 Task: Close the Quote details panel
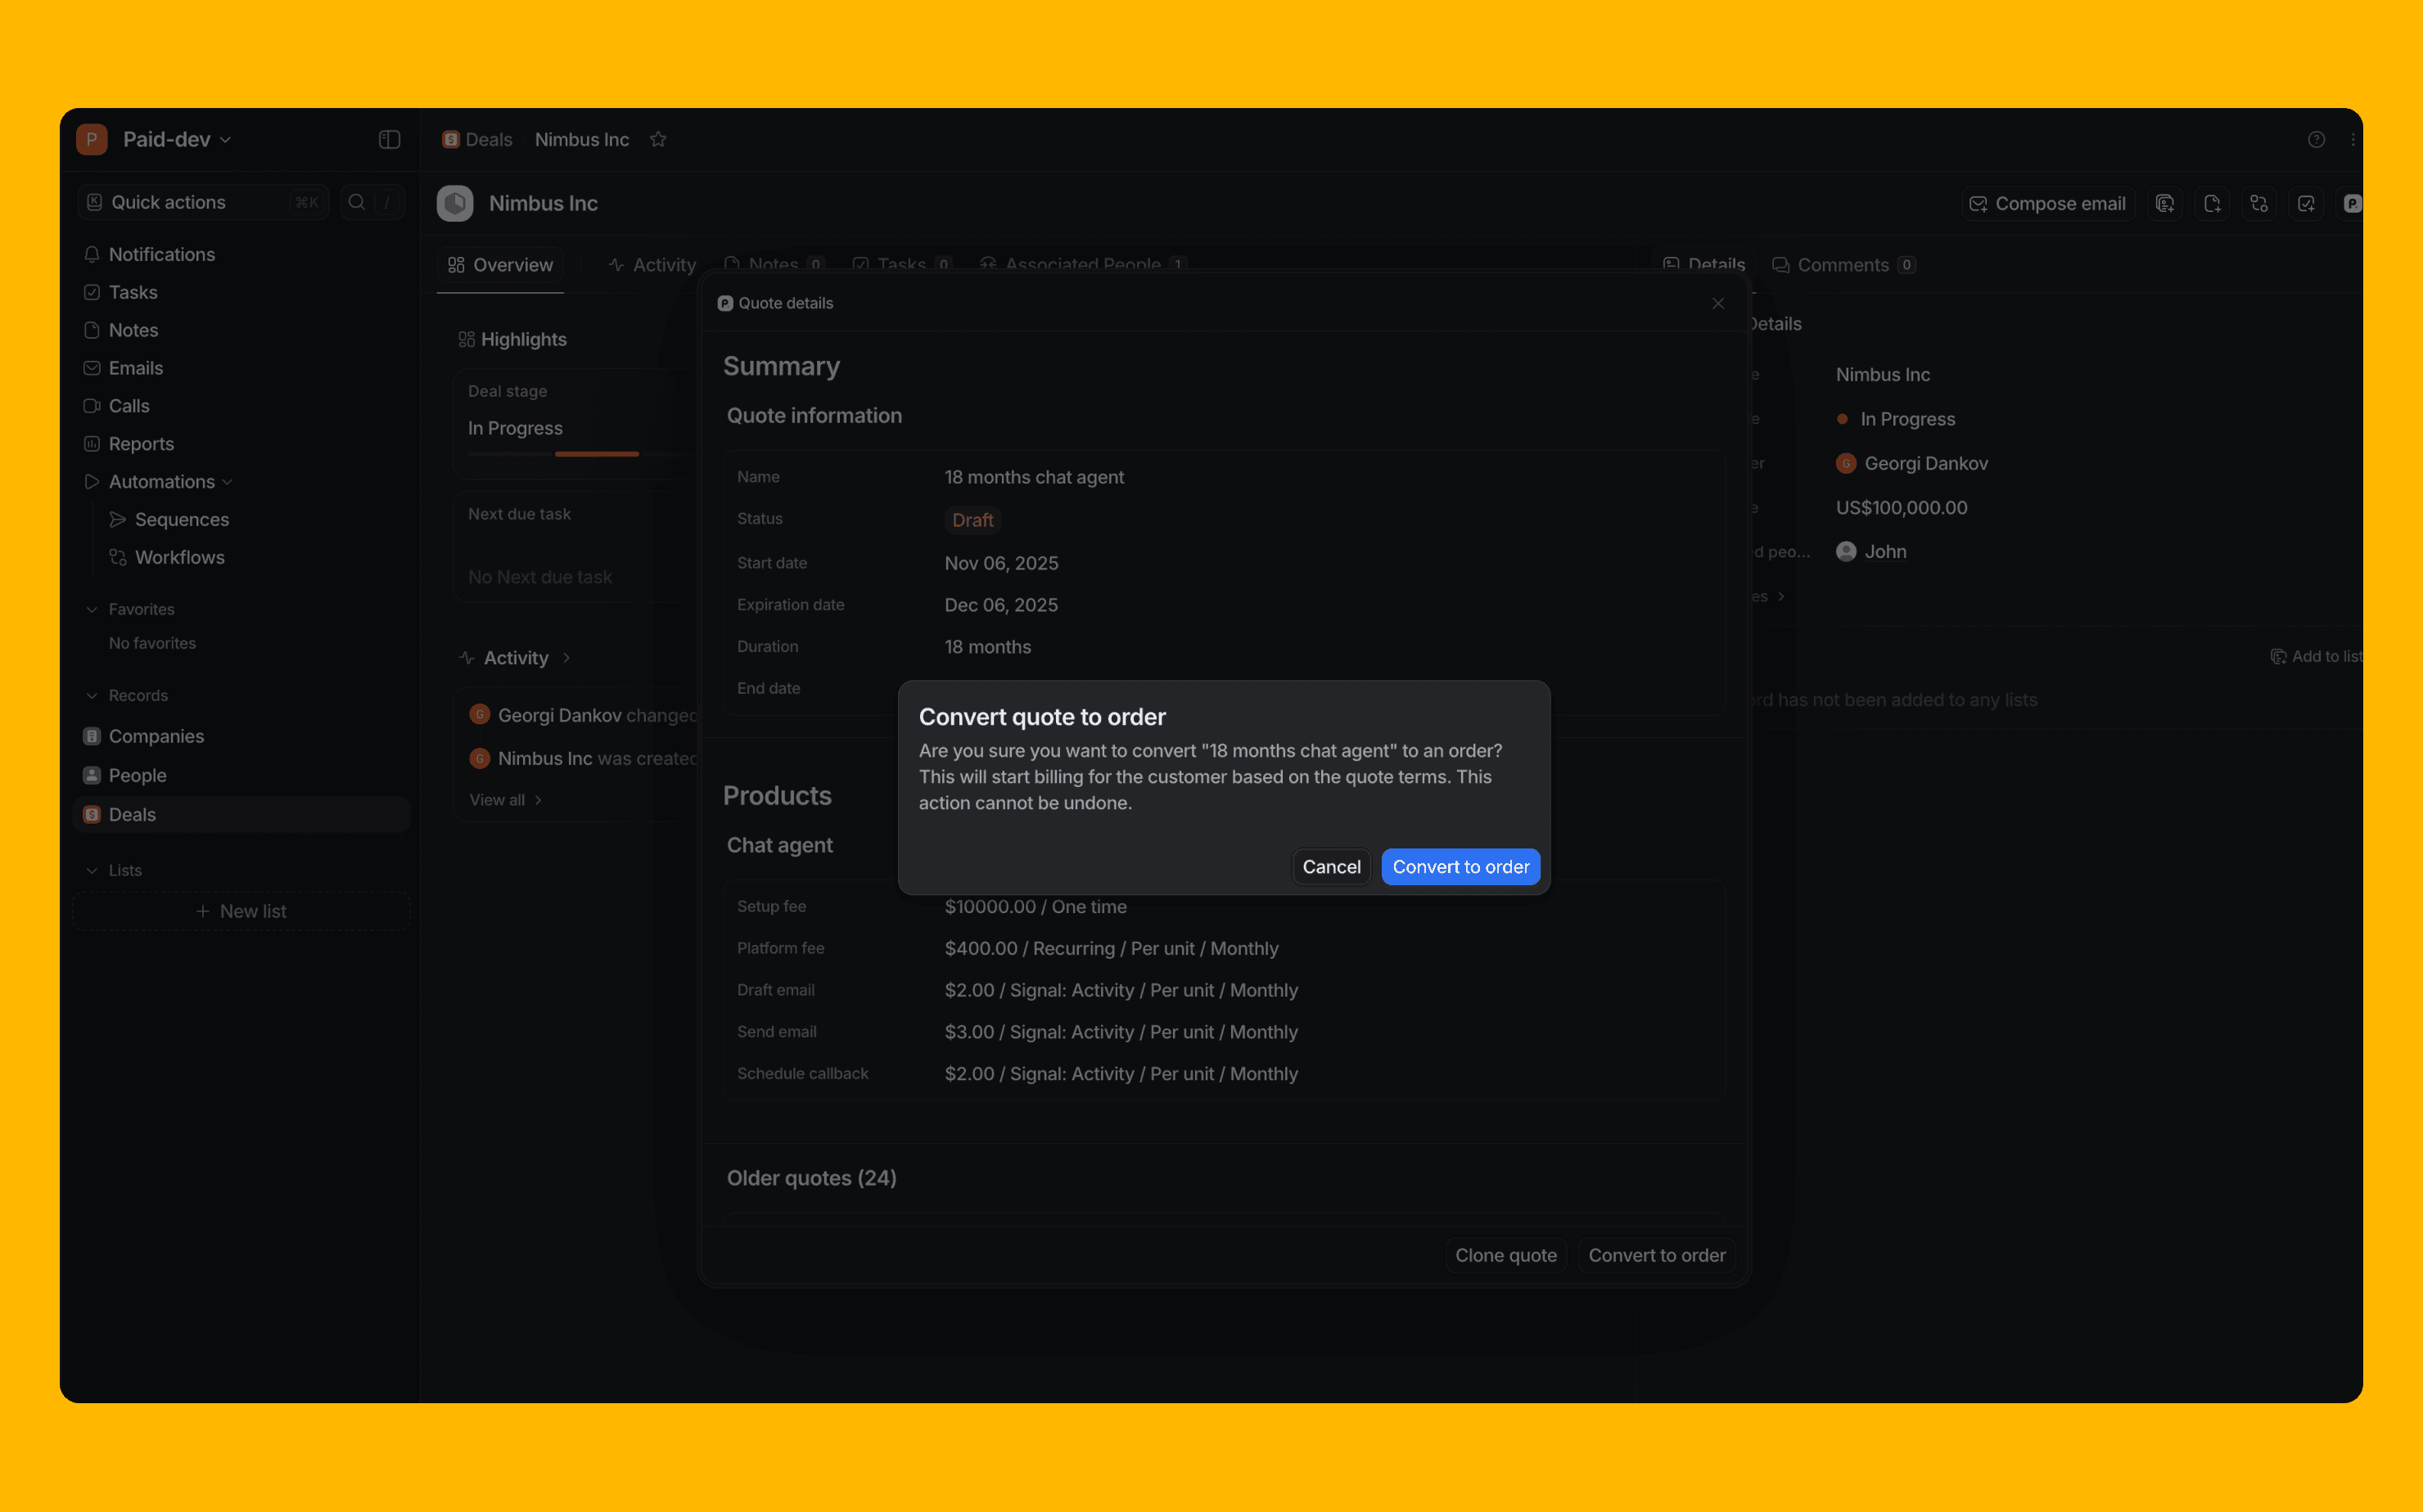click(x=1717, y=303)
